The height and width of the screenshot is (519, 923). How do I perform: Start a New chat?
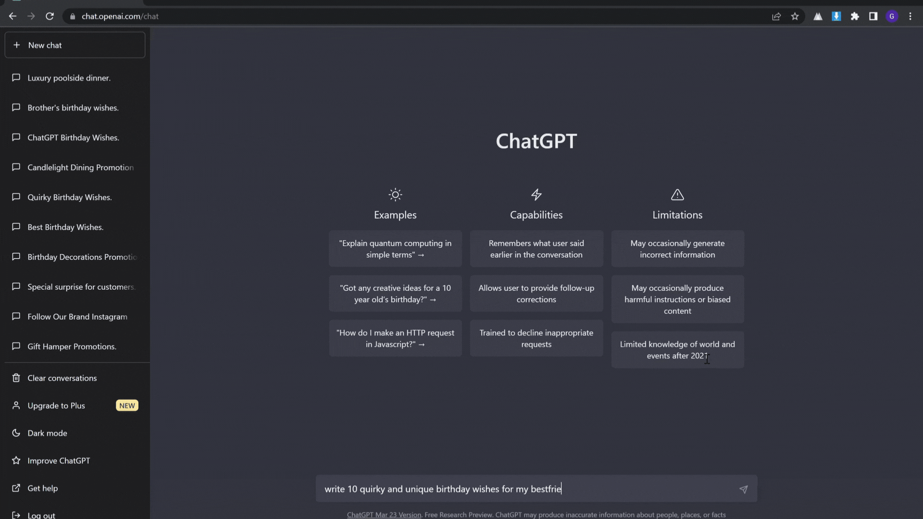[75, 45]
